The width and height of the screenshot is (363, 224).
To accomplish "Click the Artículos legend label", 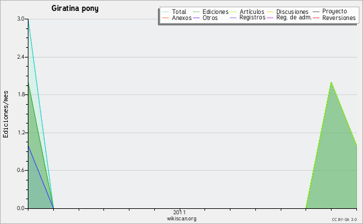I will pyautogui.click(x=252, y=12).
